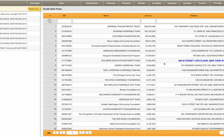
Task: Go to previous page of results
Action: [x=63, y=133]
